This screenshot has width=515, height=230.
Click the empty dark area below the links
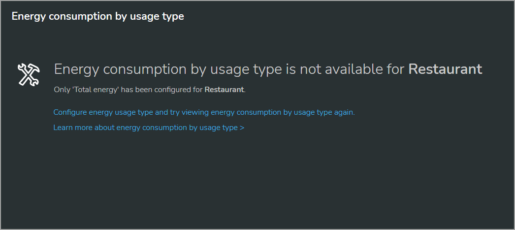257,181
